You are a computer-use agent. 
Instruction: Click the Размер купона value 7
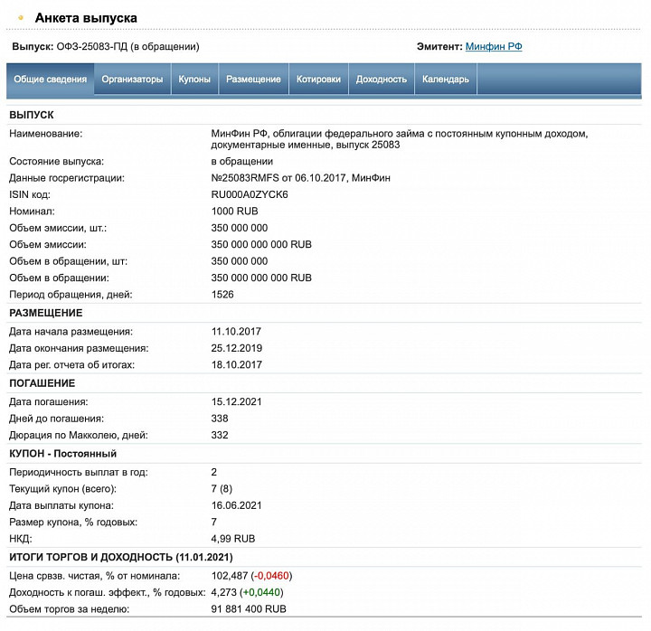[213, 522]
